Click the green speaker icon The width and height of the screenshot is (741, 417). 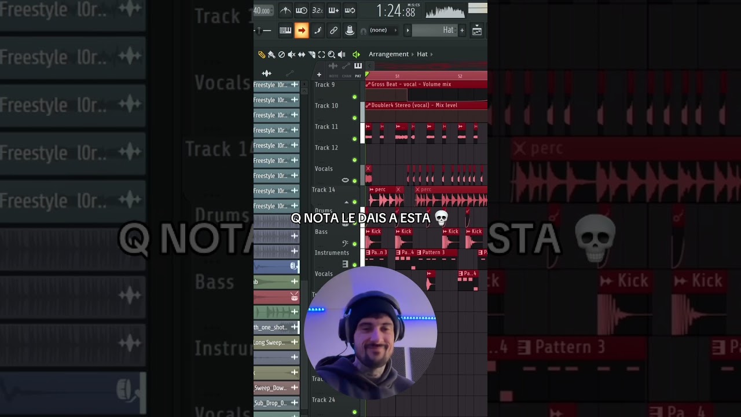click(x=356, y=54)
